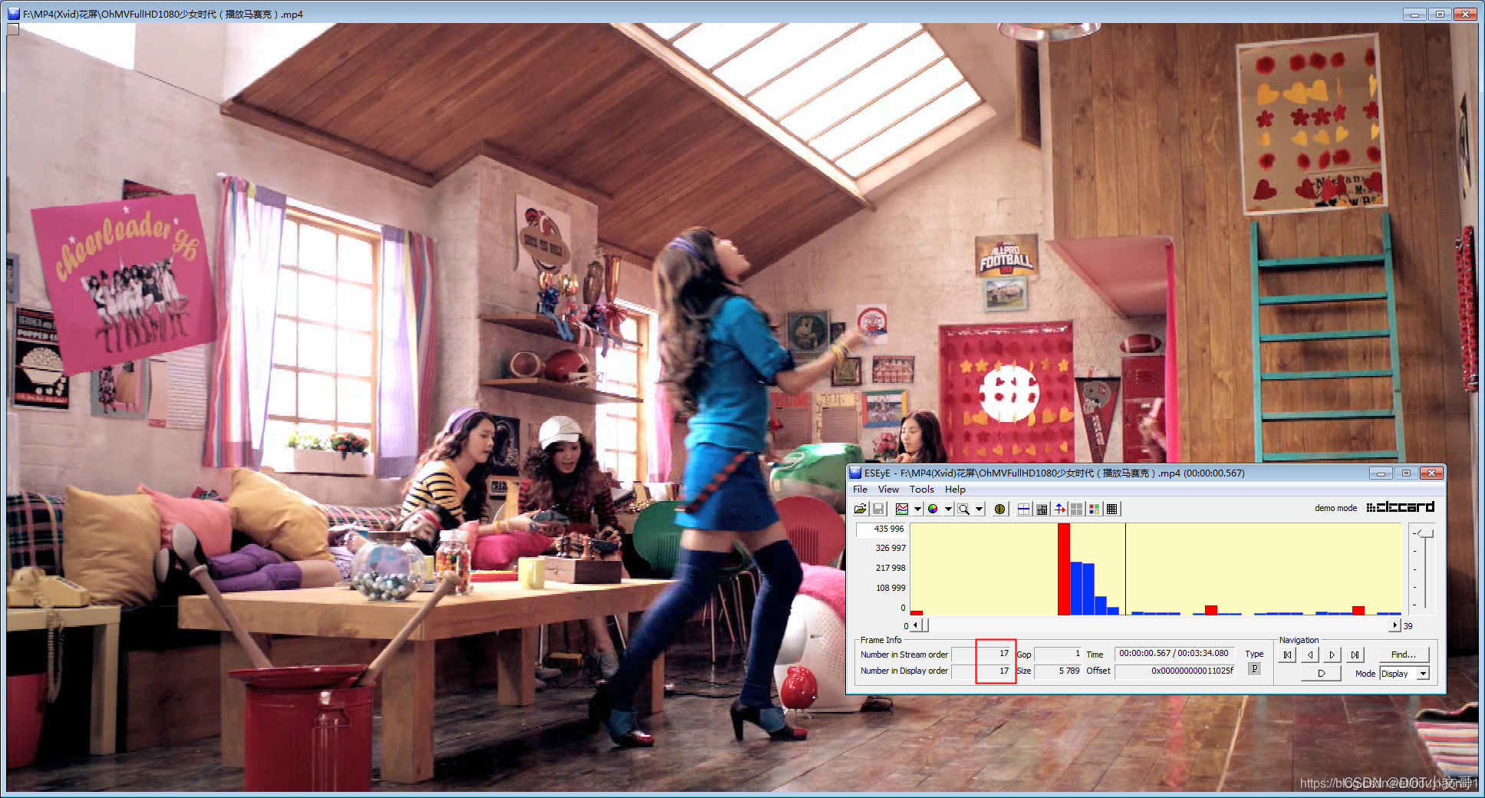Click the Elecard logo
The image size is (1485, 798).
pyautogui.click(x=1401, y=507)
